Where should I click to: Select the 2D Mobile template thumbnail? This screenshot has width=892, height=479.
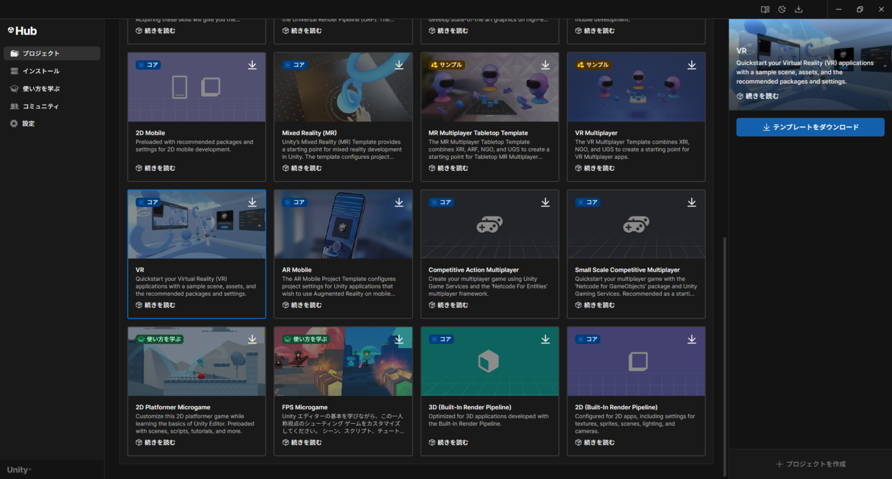pos(197,87)
